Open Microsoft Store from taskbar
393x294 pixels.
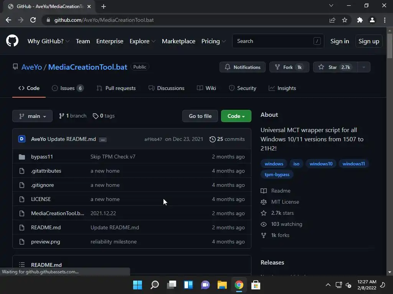point(256,285)
